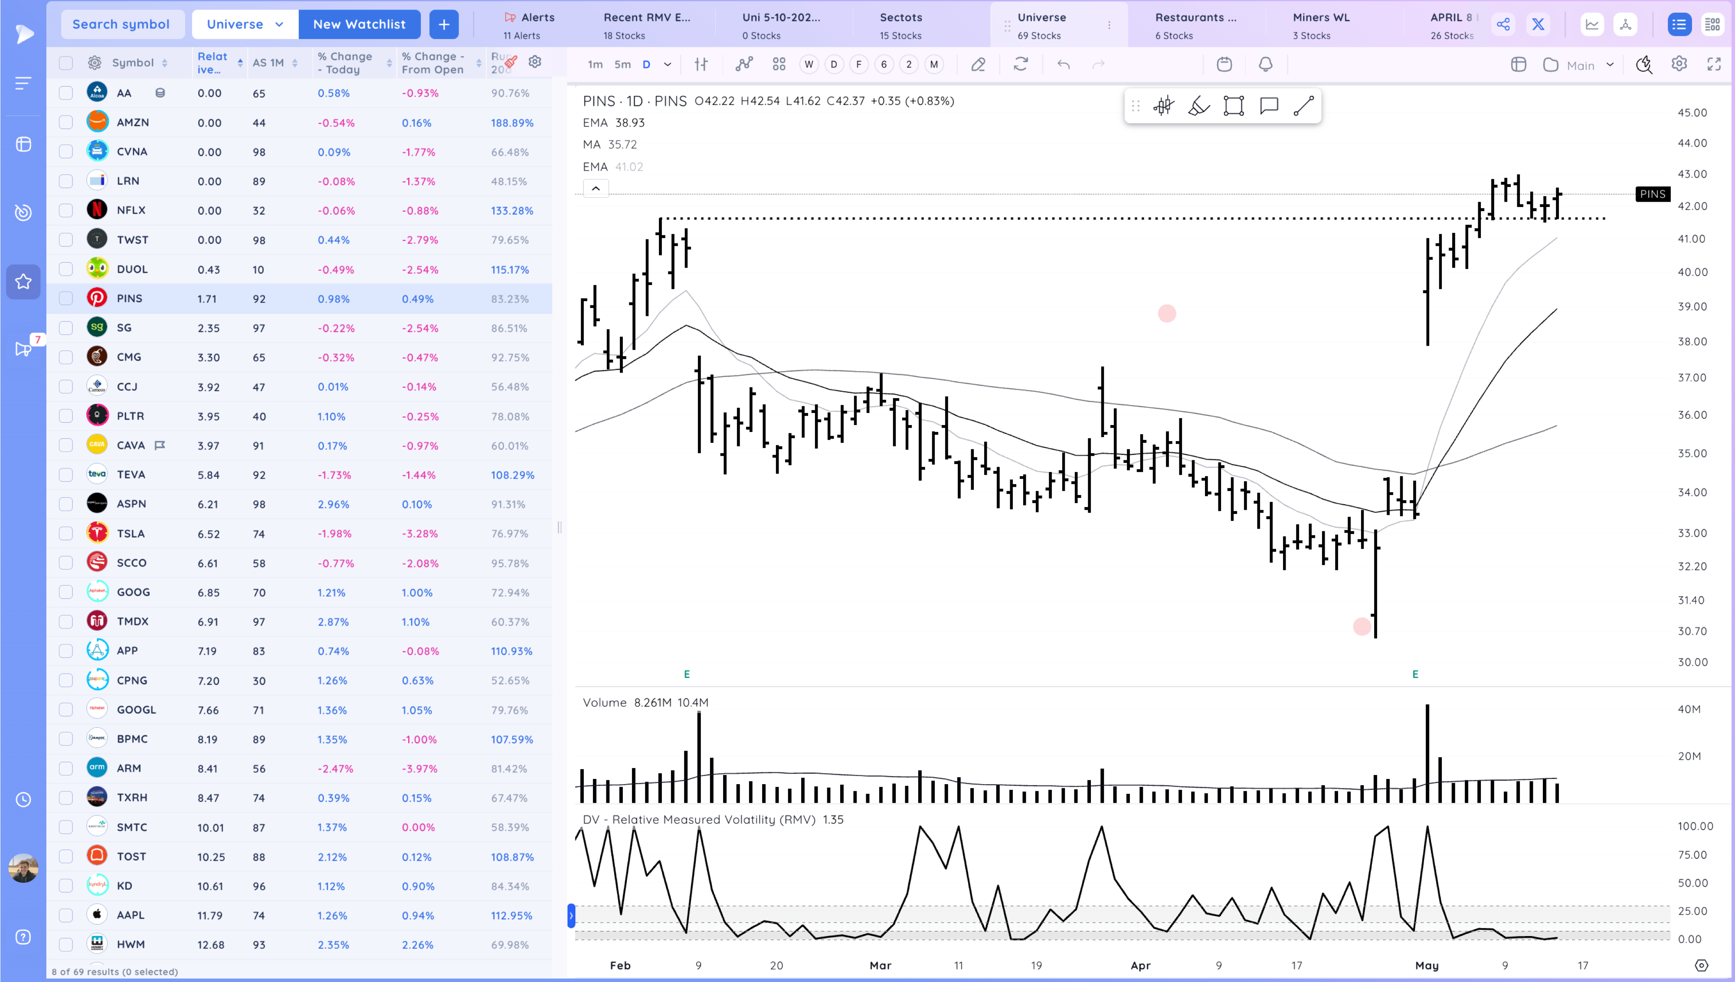The width and height of the screenshot is (1735, 982).
Task: Check the box for HWM row
Action: coord(65,944)
